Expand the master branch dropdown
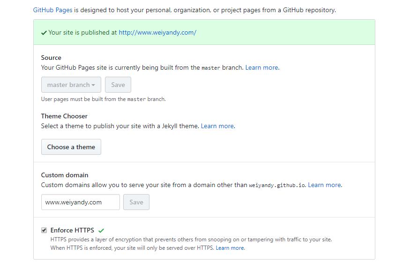410x268 pixels. coord(71,85)
